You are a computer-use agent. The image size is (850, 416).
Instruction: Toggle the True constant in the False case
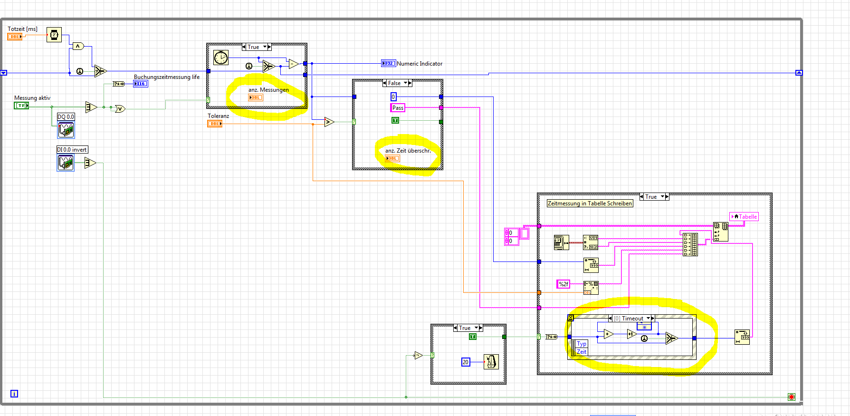click(395, 120)
